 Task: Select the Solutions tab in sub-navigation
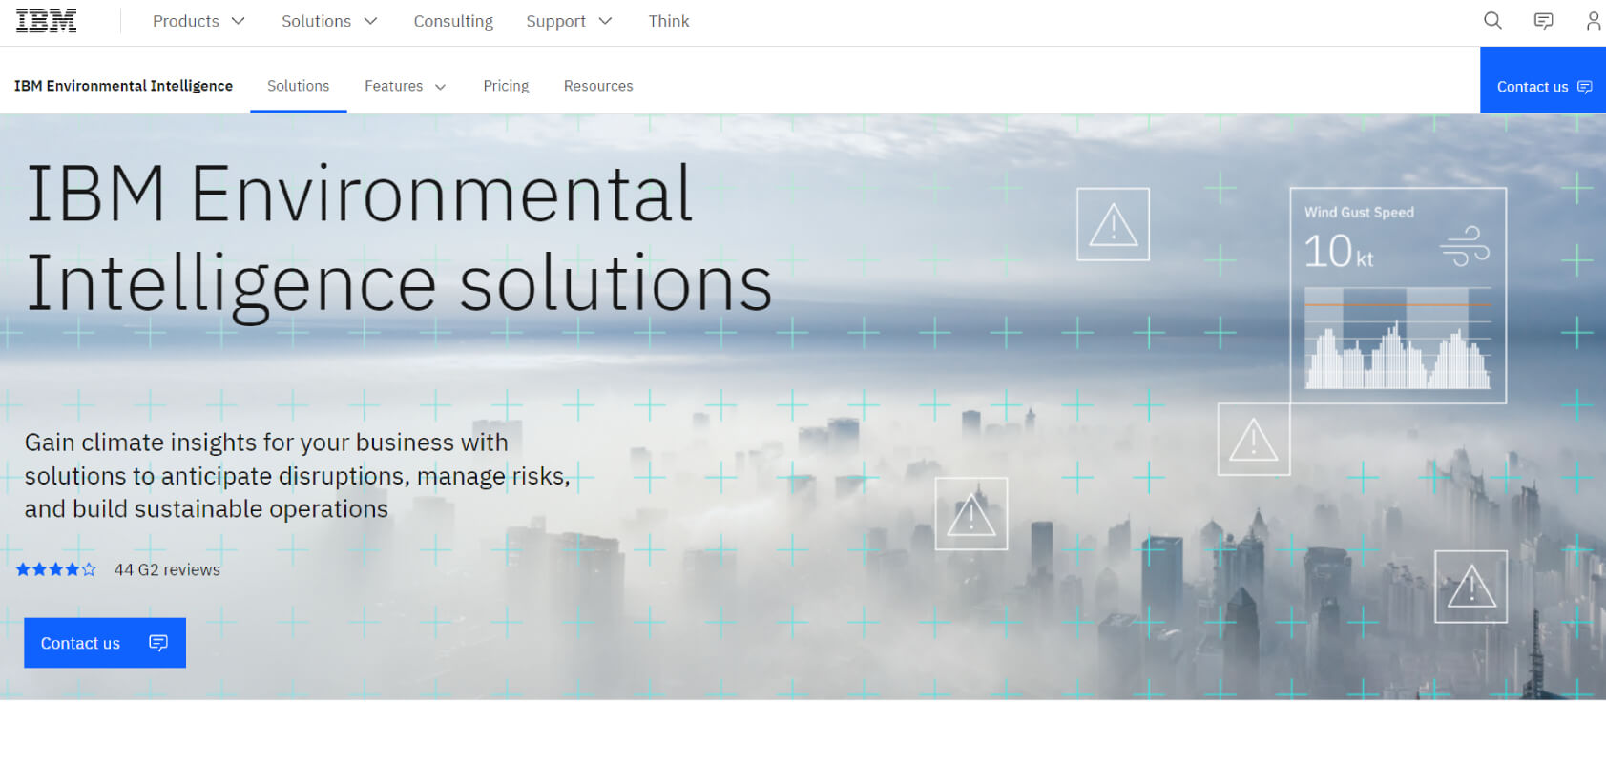tap(298, 86)
